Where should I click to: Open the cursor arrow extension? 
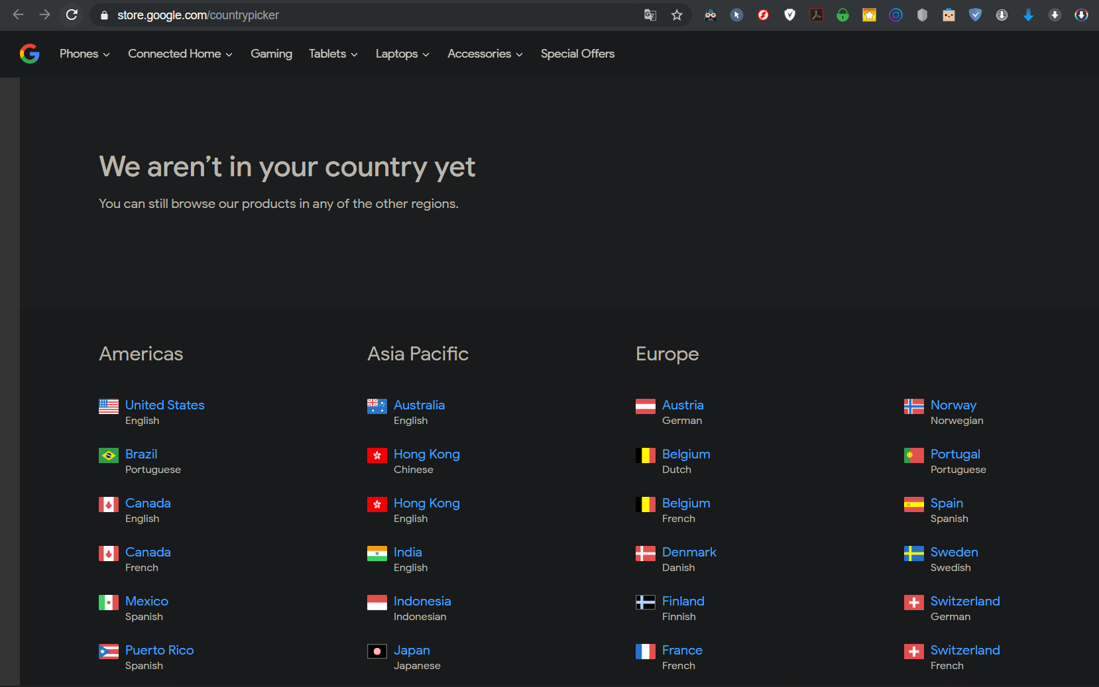pyautogui.click(x=736, y=15)
